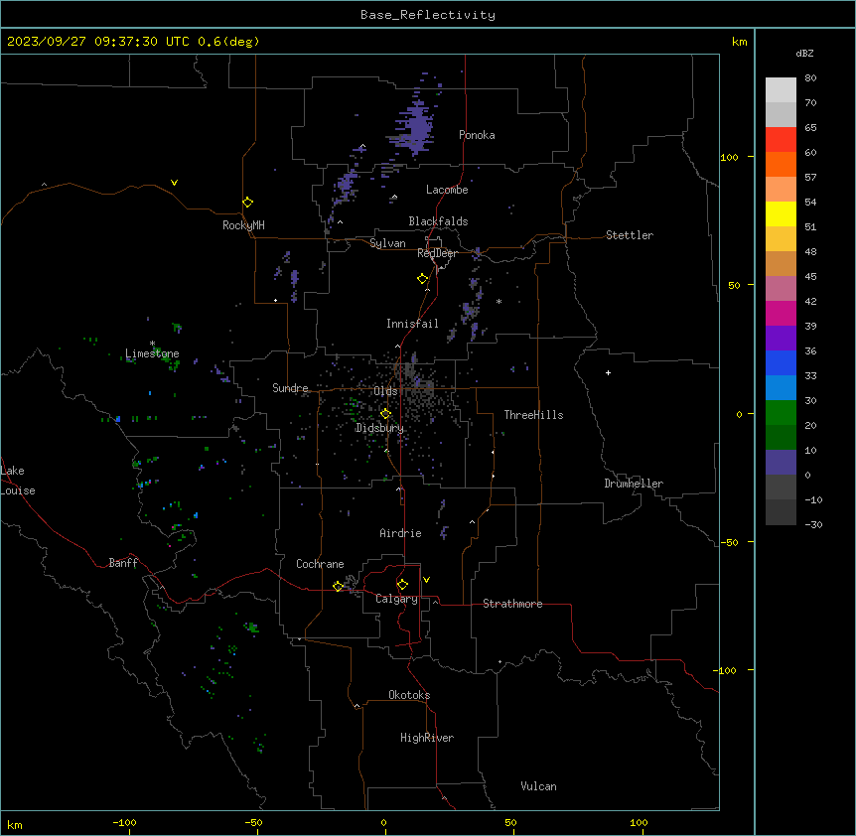Click the -50 tick on the right vertical axis
This screenshot has height=836, width=856.
[x=730, y=542]
